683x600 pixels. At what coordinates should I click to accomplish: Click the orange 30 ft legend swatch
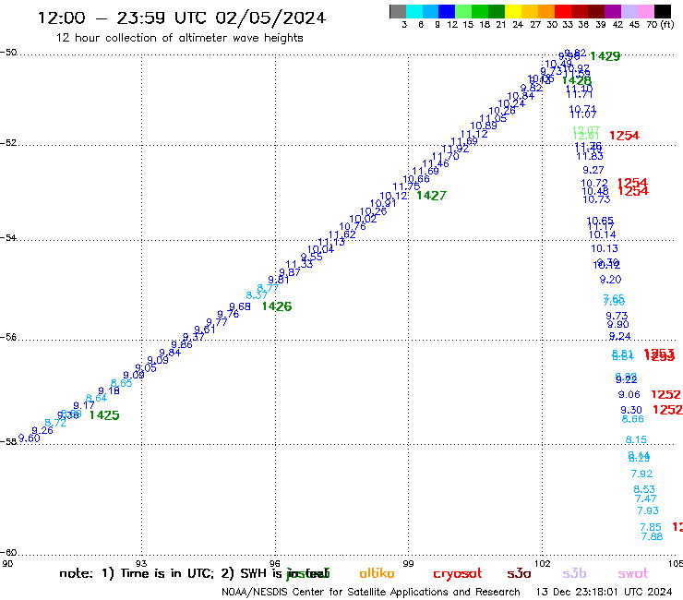546,11
